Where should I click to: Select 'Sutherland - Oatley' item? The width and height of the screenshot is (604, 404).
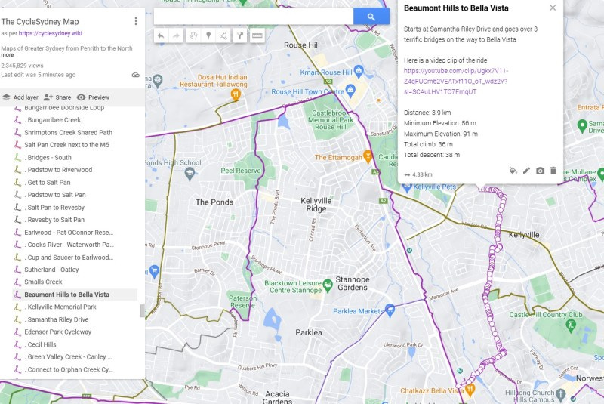point(75,270)
